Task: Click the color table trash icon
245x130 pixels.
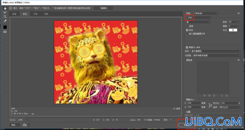Action: [227, 95]
